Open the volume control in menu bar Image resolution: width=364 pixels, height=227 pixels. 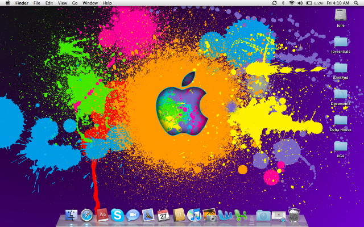300,3
